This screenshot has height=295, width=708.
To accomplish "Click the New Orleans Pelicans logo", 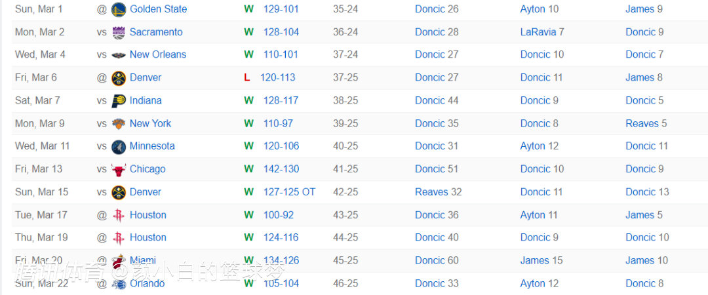I will [119, 55].
